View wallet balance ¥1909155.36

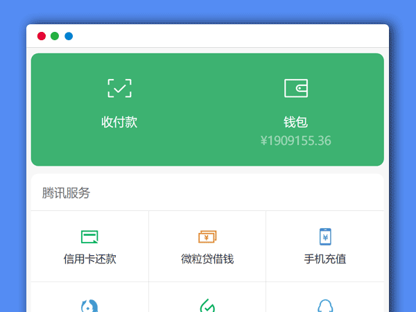point(295,141)
